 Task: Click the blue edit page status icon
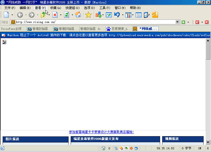136,148
